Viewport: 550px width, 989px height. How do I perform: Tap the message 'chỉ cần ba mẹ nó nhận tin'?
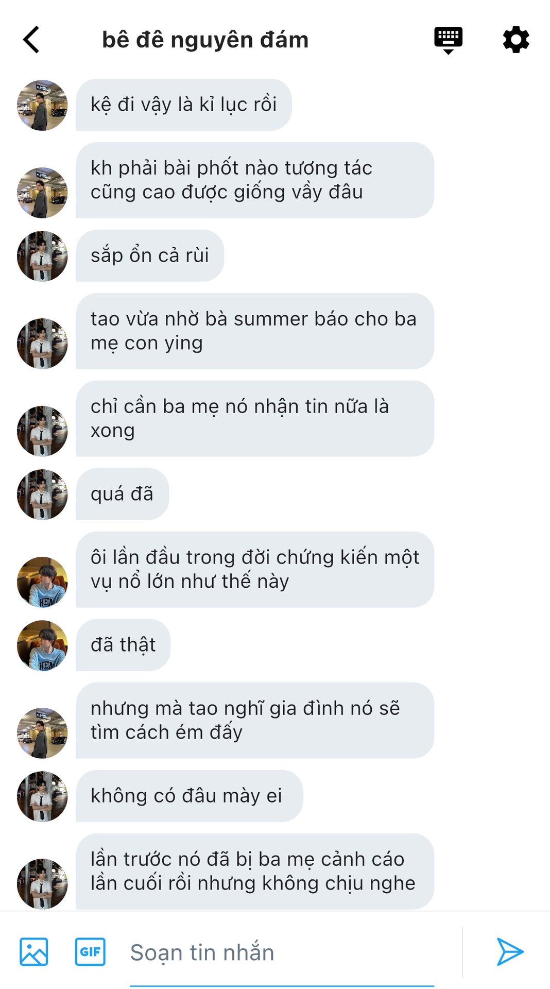pyautogui.click(x=255, y=419)
